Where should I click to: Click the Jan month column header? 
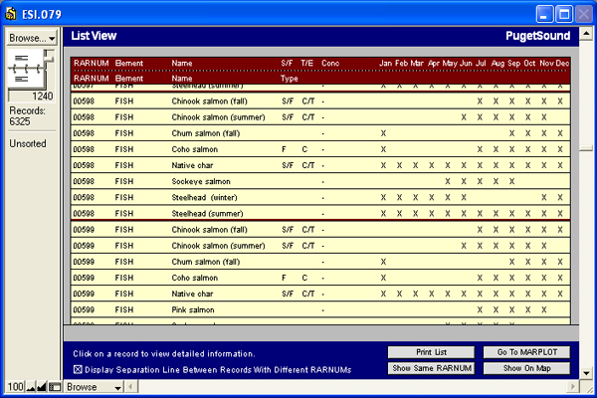tap(385, 64)
